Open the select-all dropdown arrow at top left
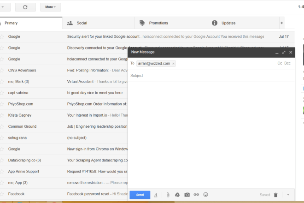The width and height of the screenshot is (304, 203). point(4,7)
